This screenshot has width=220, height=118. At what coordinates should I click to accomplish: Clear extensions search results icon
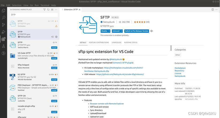[52, 10]
